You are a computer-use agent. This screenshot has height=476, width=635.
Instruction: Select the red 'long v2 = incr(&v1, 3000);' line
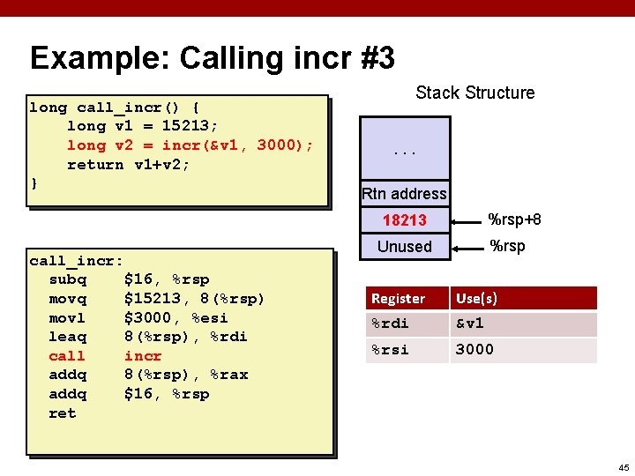[190, 145]
